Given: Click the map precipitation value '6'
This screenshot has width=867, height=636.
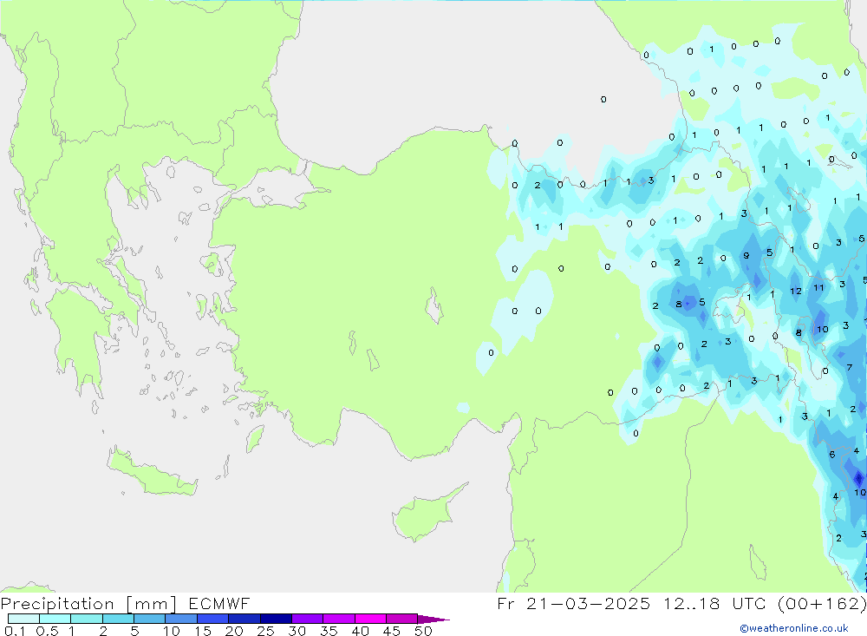Looking at the screenshot, I should tap(831, 455).
